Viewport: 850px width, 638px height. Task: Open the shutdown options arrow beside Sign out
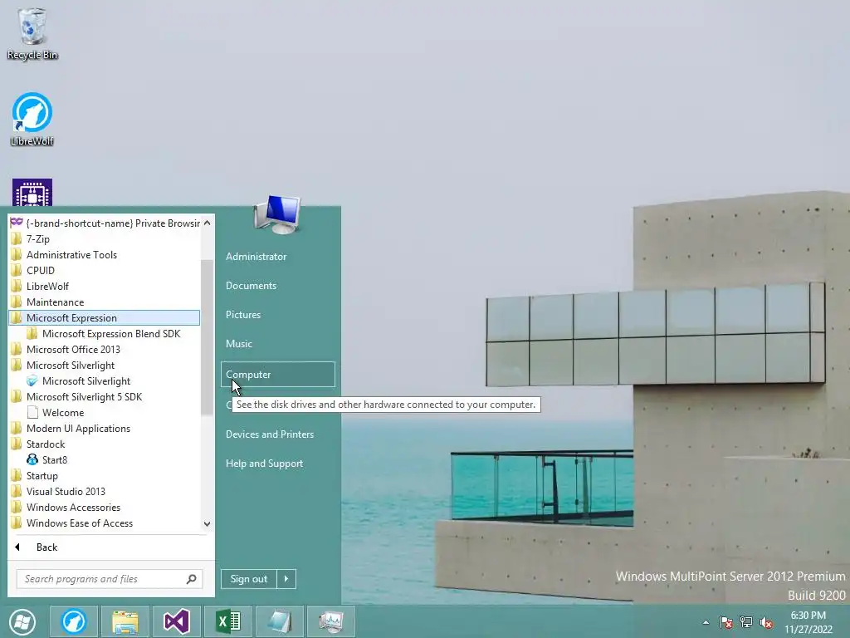pos(286,579)
